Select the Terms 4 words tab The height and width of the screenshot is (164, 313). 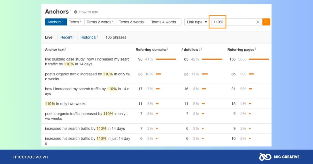click(165, 22)
